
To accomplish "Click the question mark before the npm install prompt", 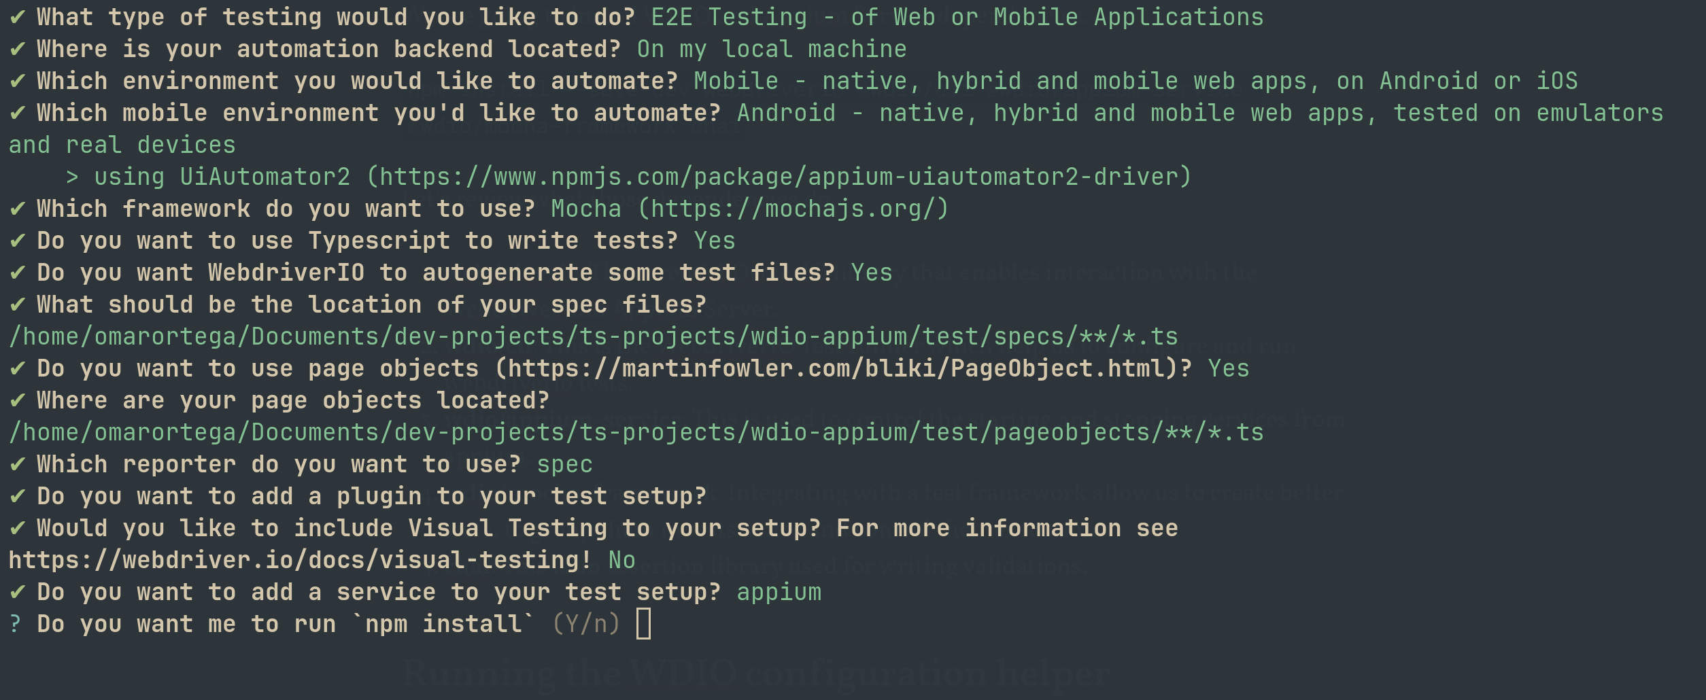I will (x=15, y=624).
